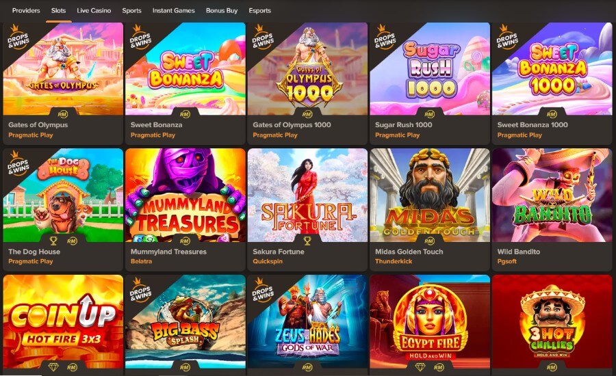Open the Thunderkick provider link
Screen dimensions: 616x376
(x=394, y=261)
